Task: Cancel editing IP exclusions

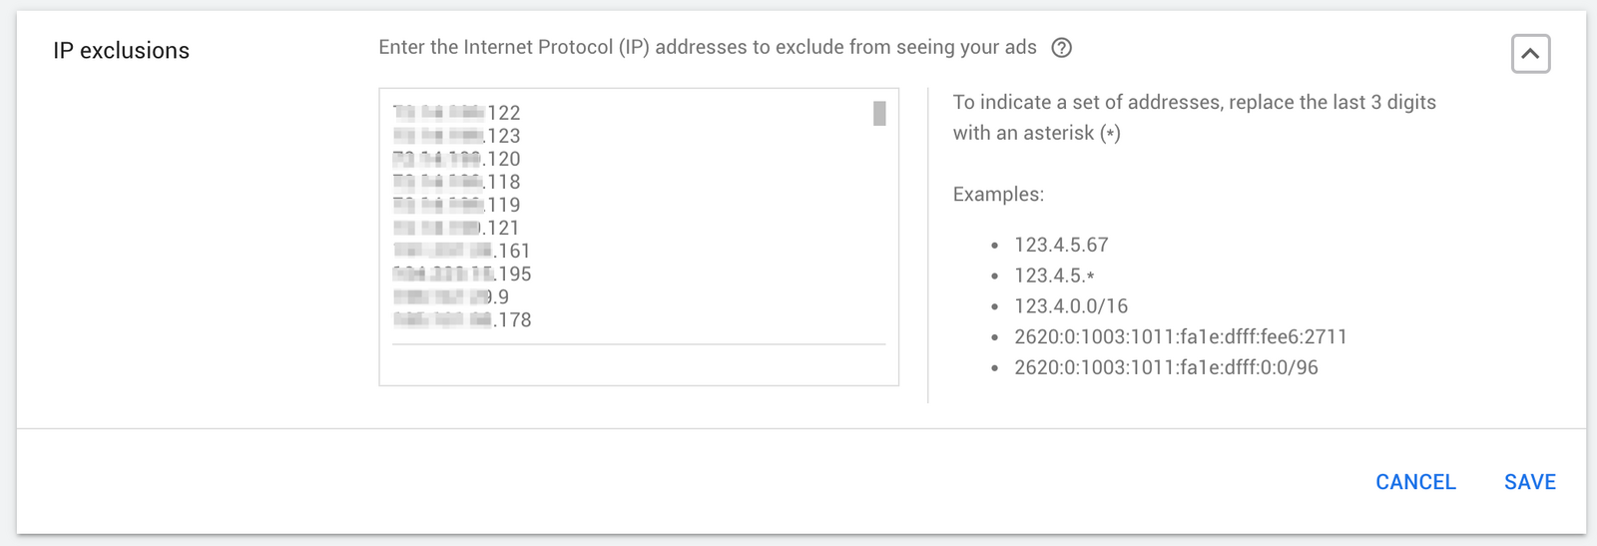Action: click(x=1415, y=482)
